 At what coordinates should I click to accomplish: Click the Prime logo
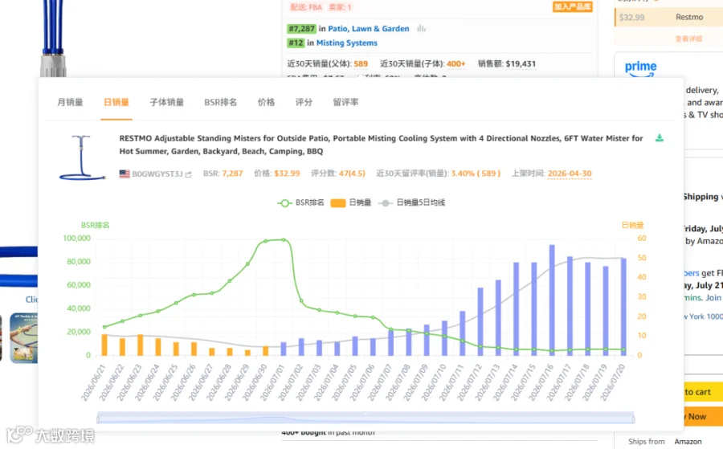click(x=640, y=69)
